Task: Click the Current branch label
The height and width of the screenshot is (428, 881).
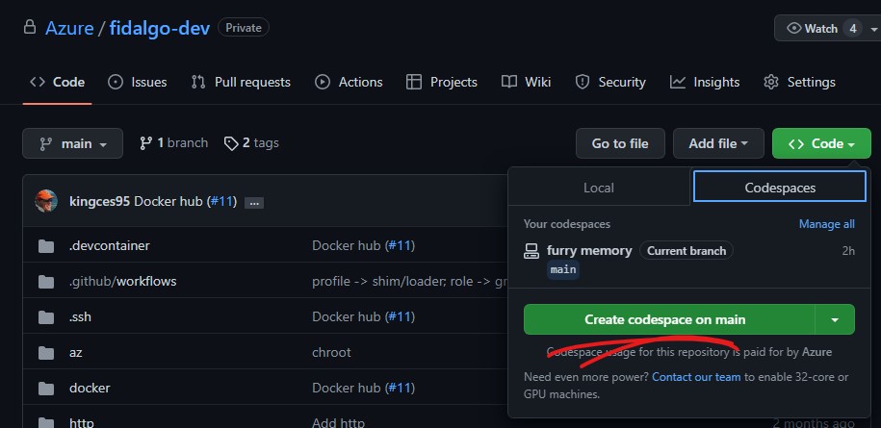Action: [x=687, y=251]
